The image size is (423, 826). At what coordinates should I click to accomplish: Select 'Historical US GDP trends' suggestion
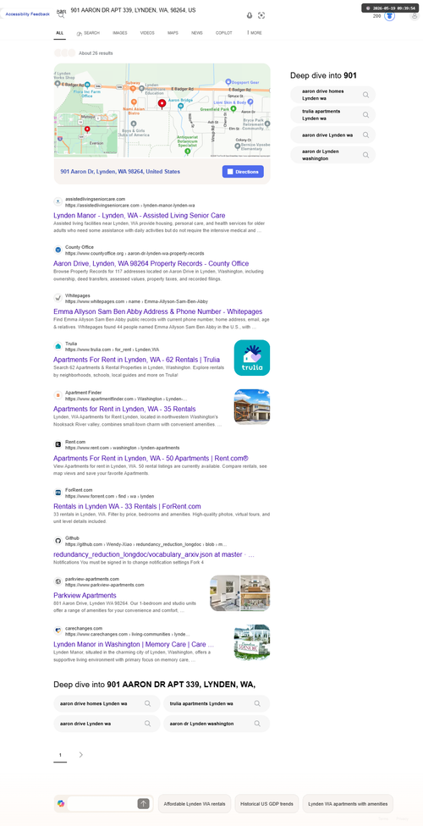click(266, 804)
